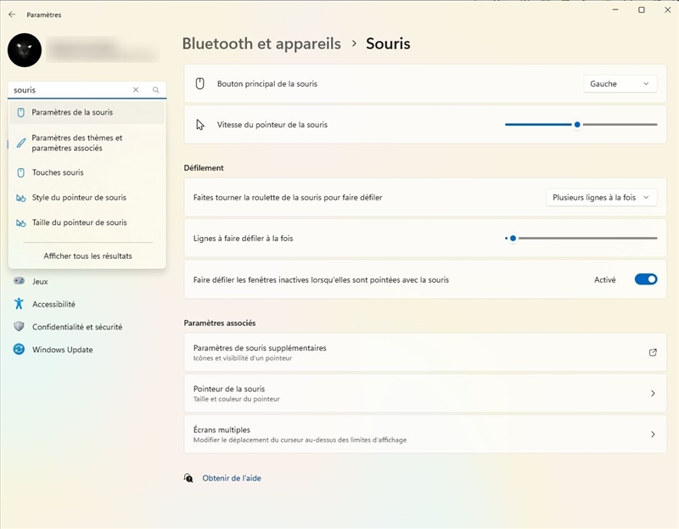Open the Obtenir de l'aide link
The image size is (679, 529).
(x=231, y=478)
